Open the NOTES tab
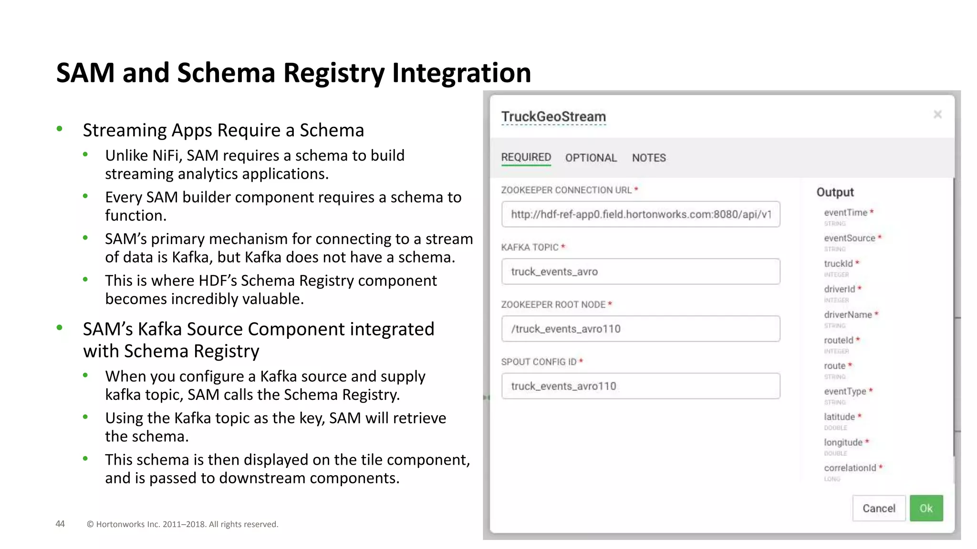 pos(649,158)
